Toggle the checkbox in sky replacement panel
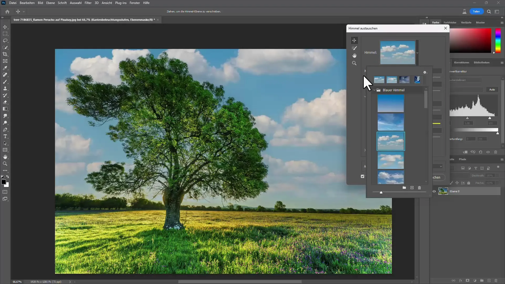 pyautogui.click(x=363, y=176)
